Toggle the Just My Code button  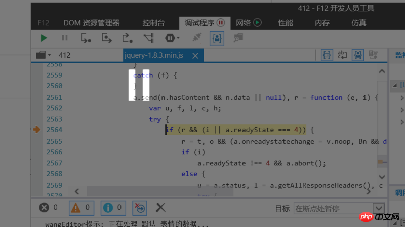pyautogui.click(x=217, y=38)
